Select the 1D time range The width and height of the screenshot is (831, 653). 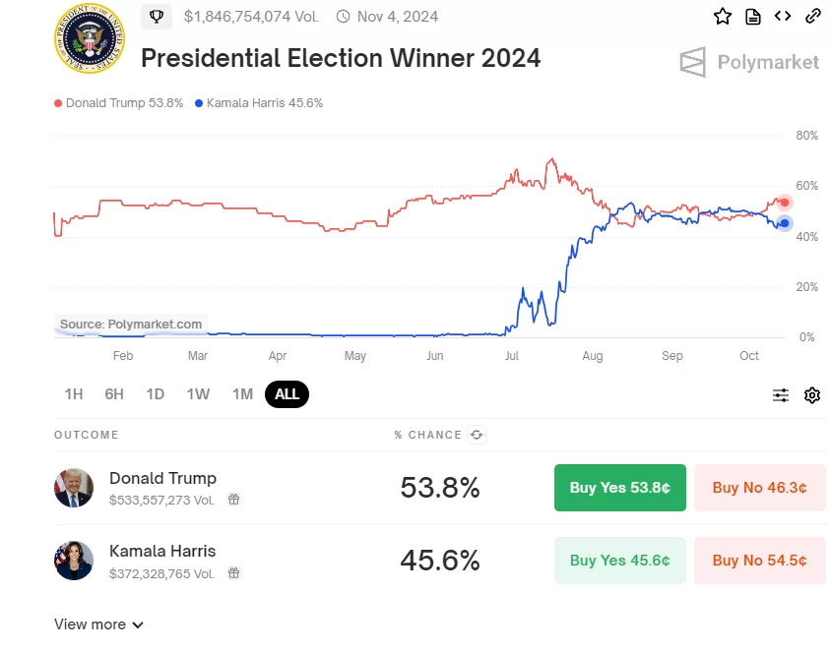point(156,394)
